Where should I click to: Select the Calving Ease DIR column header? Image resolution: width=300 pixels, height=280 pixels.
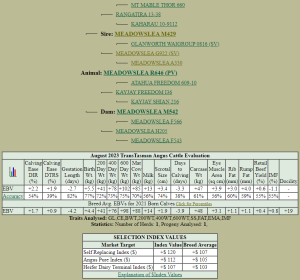pyautogui.click(x=33, y=172)
